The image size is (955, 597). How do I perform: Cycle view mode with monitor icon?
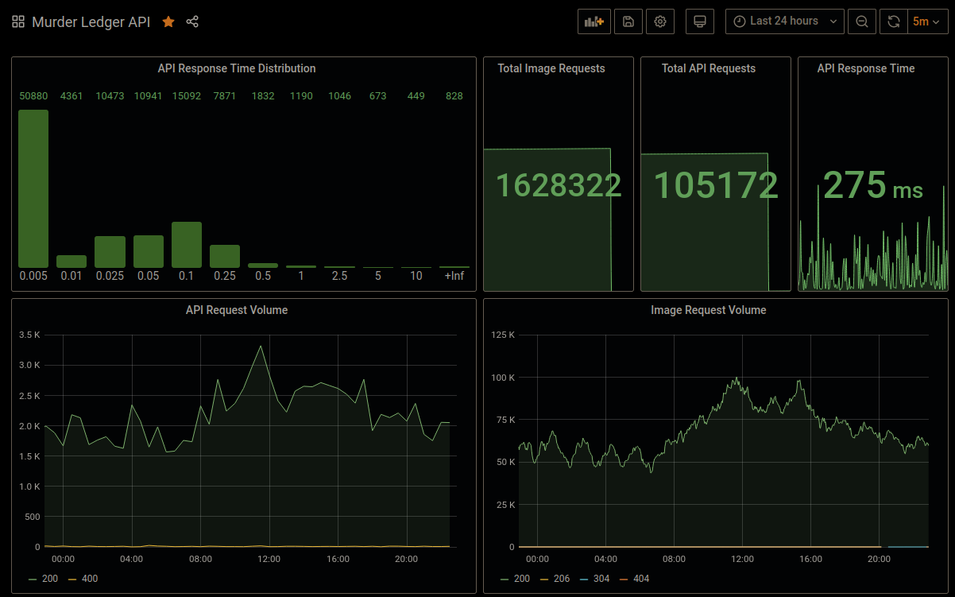[700, 21]
